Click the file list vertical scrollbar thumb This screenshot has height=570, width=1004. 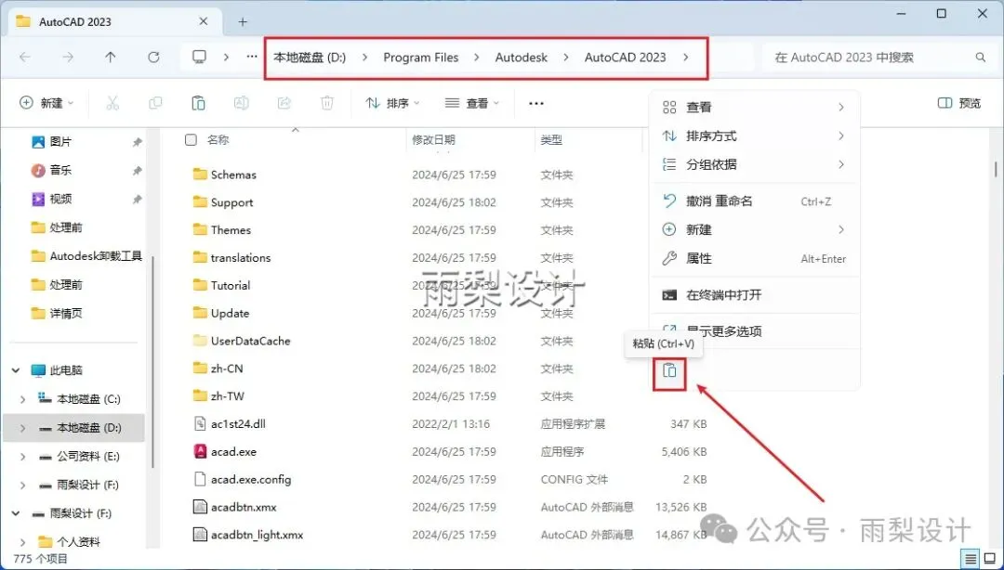[x=995, y=168]
